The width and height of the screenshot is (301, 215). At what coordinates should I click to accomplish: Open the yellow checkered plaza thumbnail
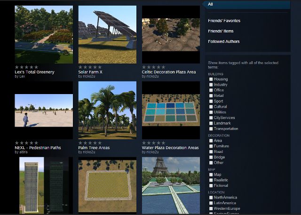pos(107,186)
